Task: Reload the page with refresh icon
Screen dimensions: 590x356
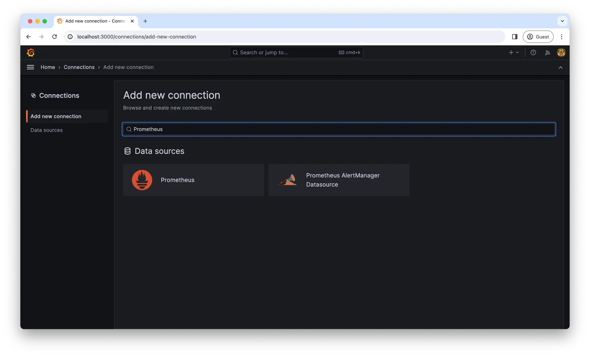Action: tap(54, 37)
